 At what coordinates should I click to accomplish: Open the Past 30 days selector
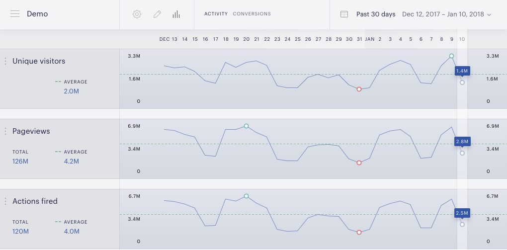point(376,14)
